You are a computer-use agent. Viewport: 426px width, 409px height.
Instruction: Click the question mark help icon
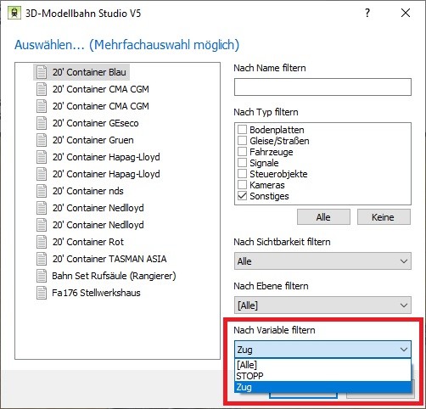pyautogui.click(x=367, y=13)
